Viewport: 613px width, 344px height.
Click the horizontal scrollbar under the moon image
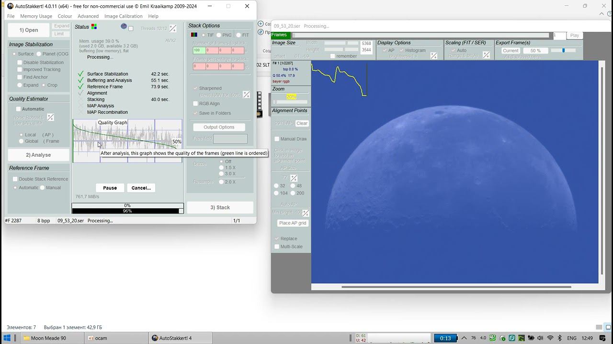tap(456, 287)
